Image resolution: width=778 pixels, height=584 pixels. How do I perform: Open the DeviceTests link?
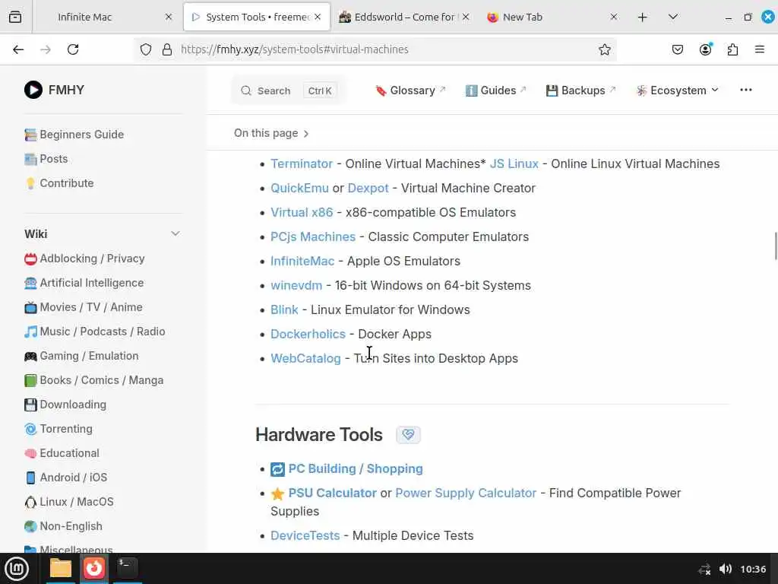tap(305, 536)
